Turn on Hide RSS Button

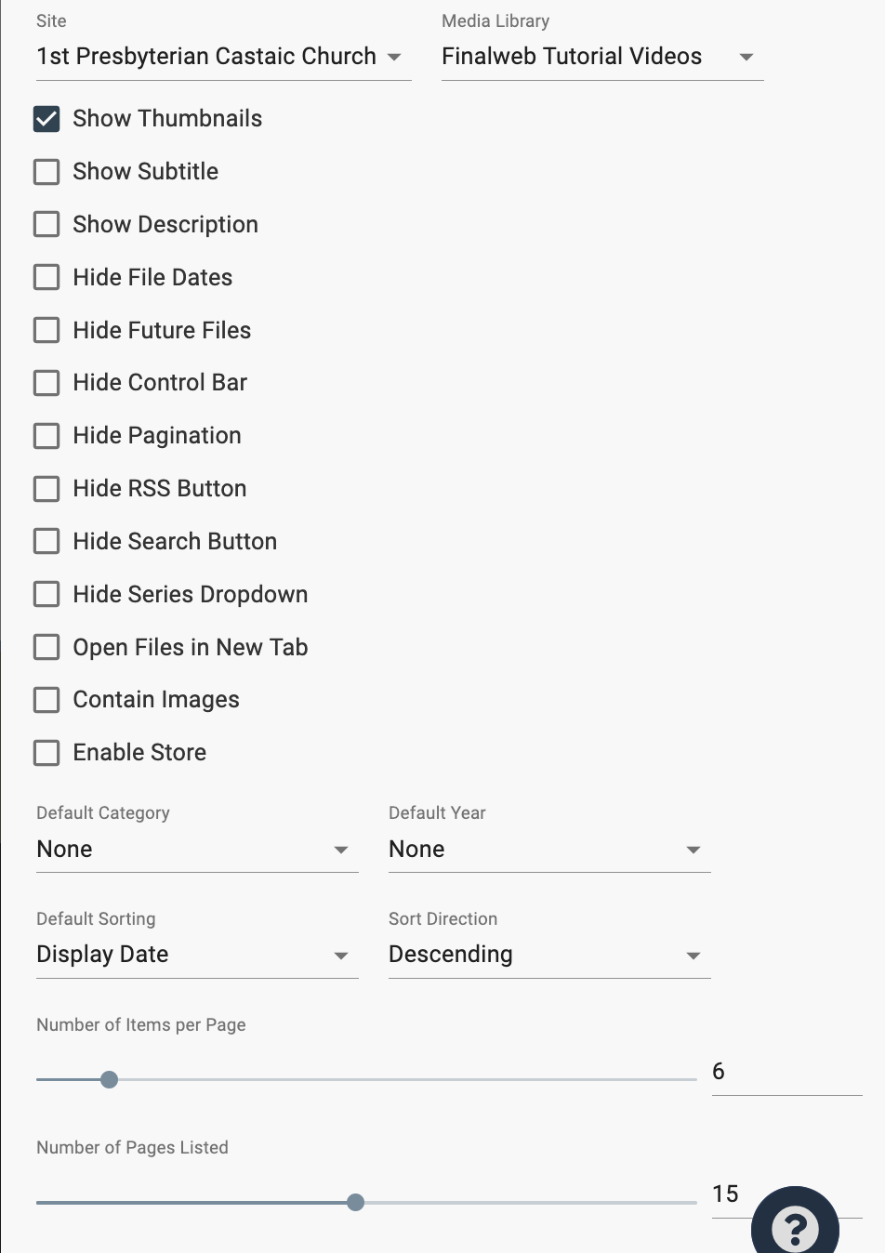[46, 489]
